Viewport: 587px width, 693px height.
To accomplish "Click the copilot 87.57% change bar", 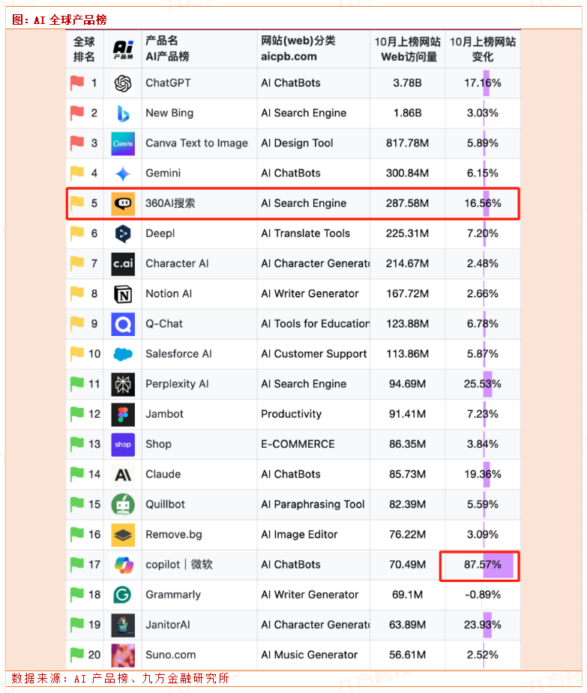I will point(498,565).
